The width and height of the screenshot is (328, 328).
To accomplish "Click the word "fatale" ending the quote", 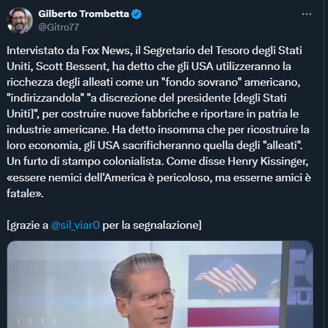I will coord(21,193).
